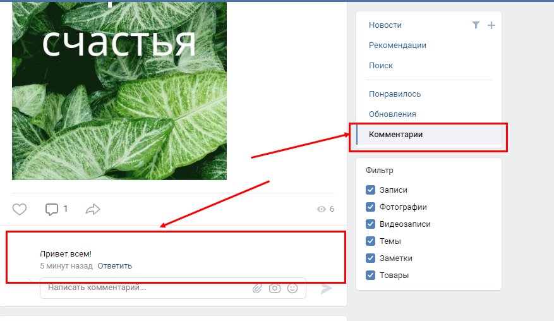Image resolution: width=554 pixels, height=321 pixels.
Task: Uncheck the Записи filter checkbox
Action: (x=370, y=190)
